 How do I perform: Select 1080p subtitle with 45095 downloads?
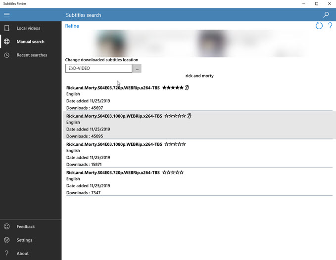[199, 125]
